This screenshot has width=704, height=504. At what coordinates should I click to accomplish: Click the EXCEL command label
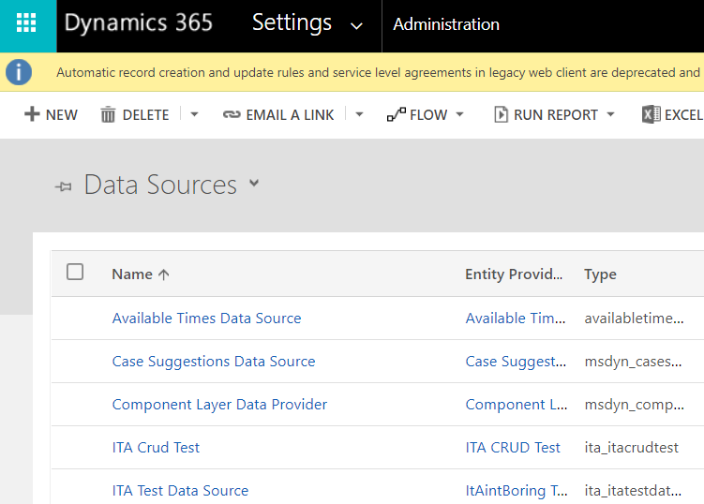[683, 115]
